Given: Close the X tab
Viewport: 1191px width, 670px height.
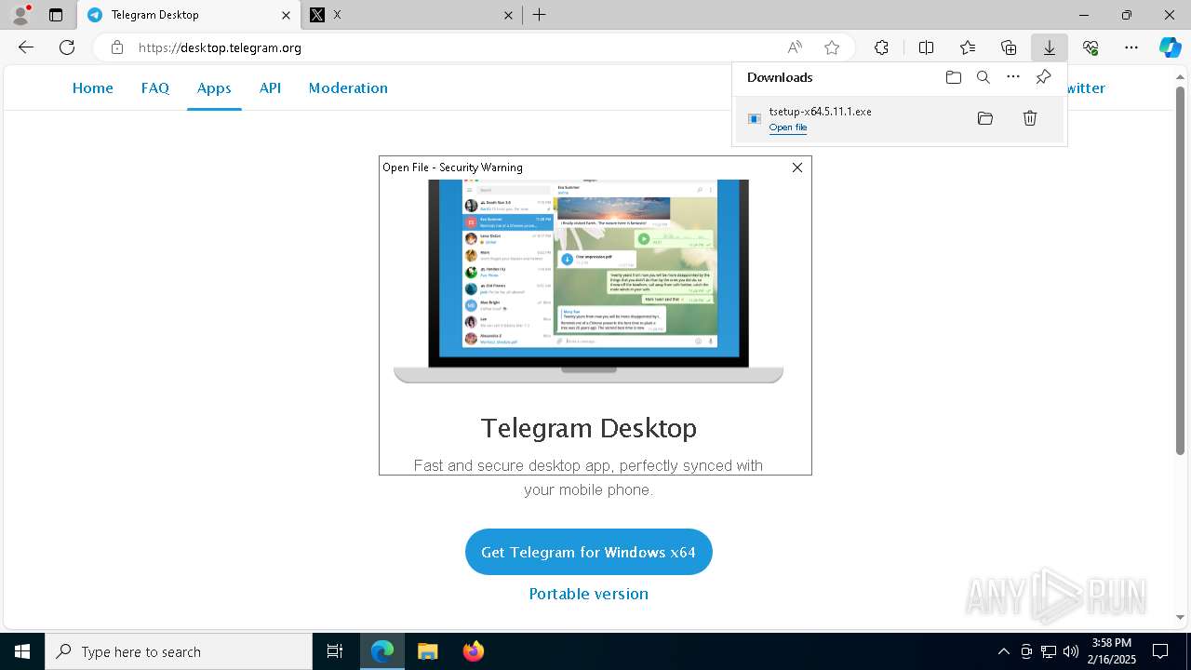Looking at the screenshot, I should click(508, 15).
